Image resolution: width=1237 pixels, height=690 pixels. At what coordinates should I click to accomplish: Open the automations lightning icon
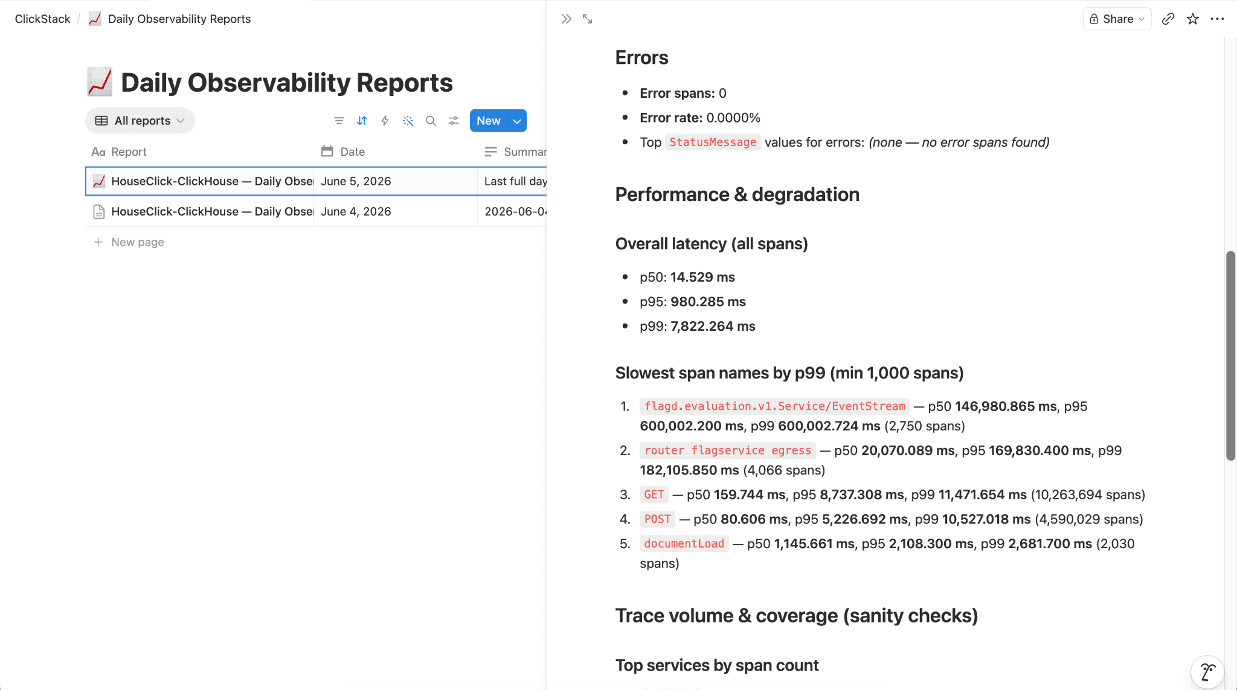385,121
